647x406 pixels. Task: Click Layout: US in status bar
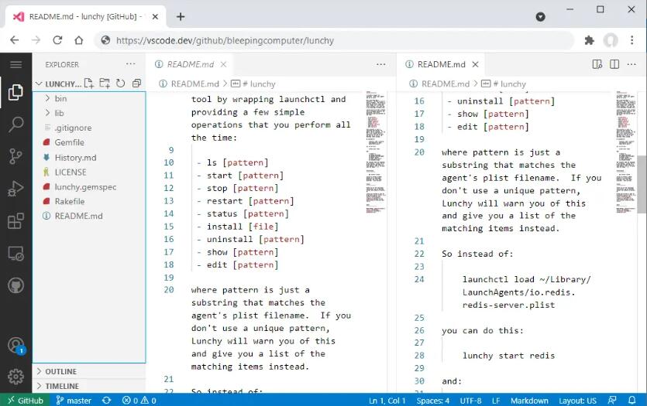(578, 401)
